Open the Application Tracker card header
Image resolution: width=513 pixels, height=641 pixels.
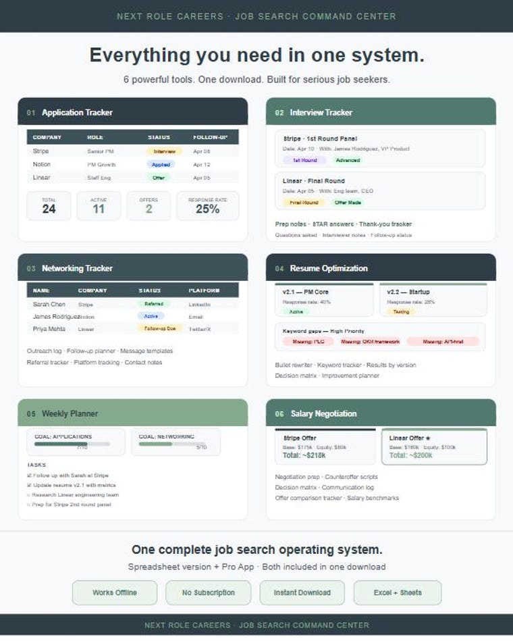point(133,111)
